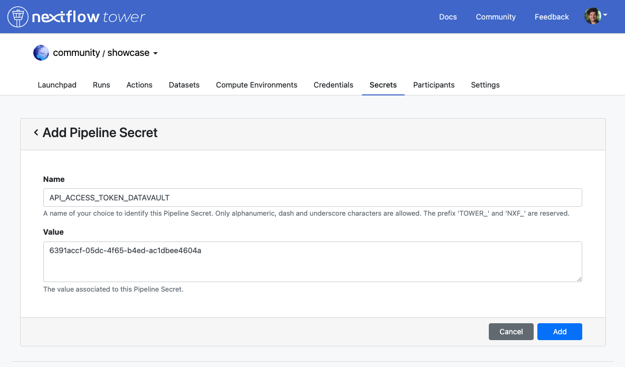Select the Compute Environments section
The height and width of the screenshot is (367, 625).
[x=257, y=85]
